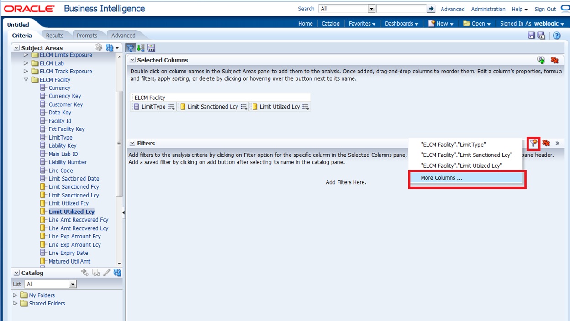Click the Save Analysis icon

531,36
